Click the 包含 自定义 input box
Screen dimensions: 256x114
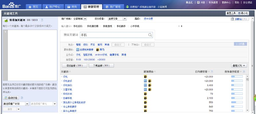tap(118, 45)
